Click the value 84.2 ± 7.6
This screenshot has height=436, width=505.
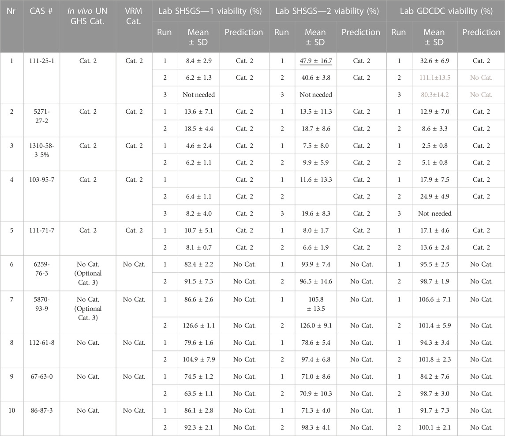pyautogui.click(x=435, y=376)
